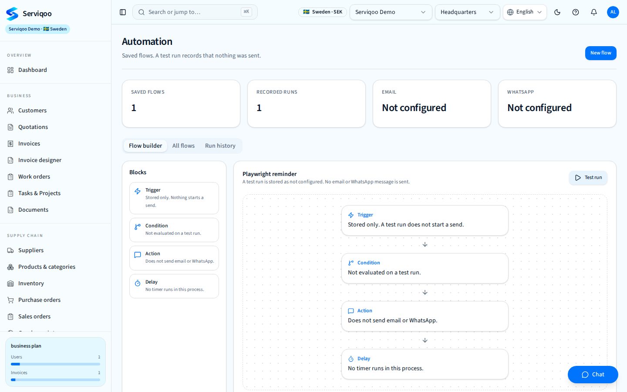The height and width of the screenshot is (392, 627).
Task: Switch to dark mode moon icon
Action: 557,12
